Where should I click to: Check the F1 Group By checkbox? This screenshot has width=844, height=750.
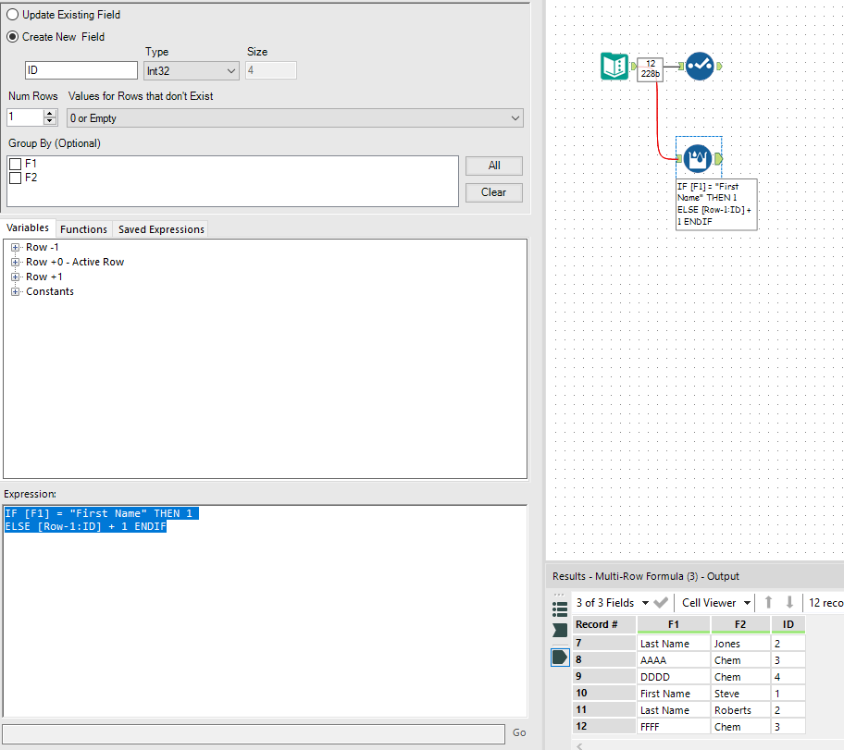[x=15, y=164]
